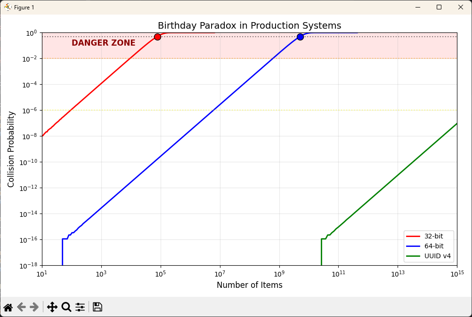Save the figure using the disk icon
The height and width of the screenshot is (317, 472).
coord(97,307)
